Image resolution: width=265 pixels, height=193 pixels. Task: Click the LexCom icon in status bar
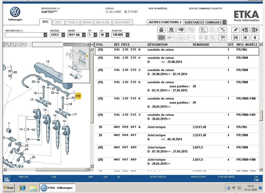click(x=7, y=179)
